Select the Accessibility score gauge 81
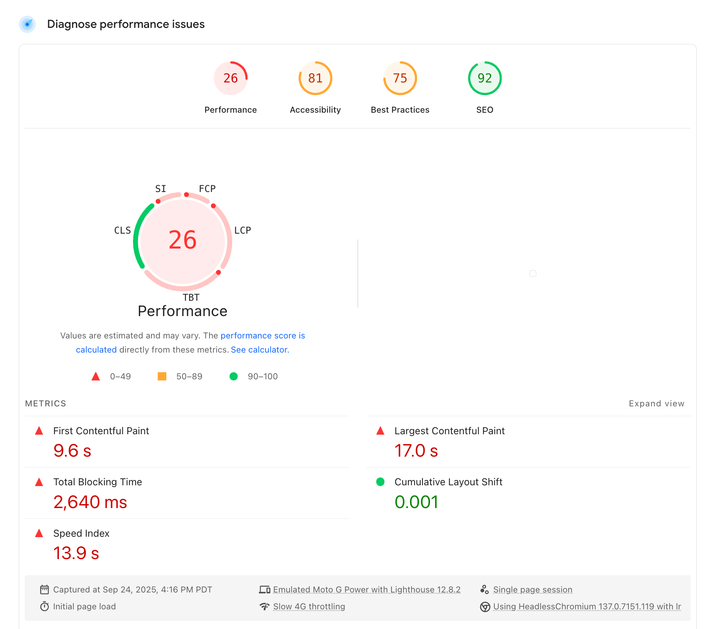Screen dimensions: 714x629 [x=315, y=78]
